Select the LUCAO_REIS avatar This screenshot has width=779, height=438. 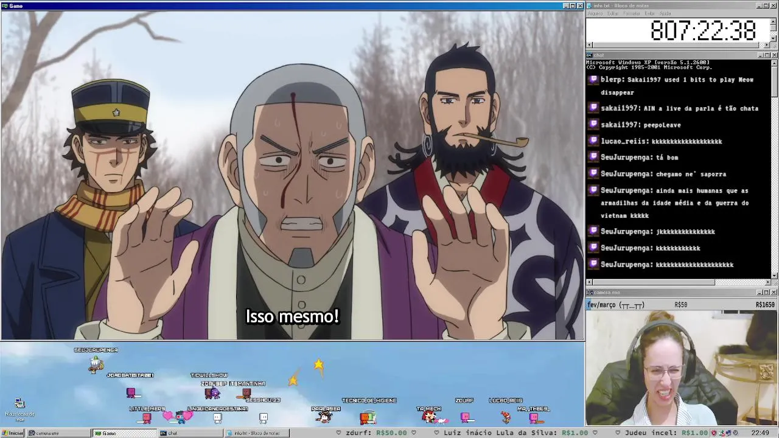[x=506, y=417]
